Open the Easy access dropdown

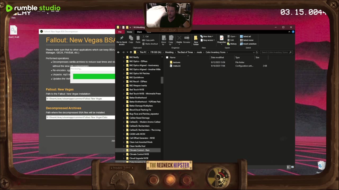[x=207, y=40]
